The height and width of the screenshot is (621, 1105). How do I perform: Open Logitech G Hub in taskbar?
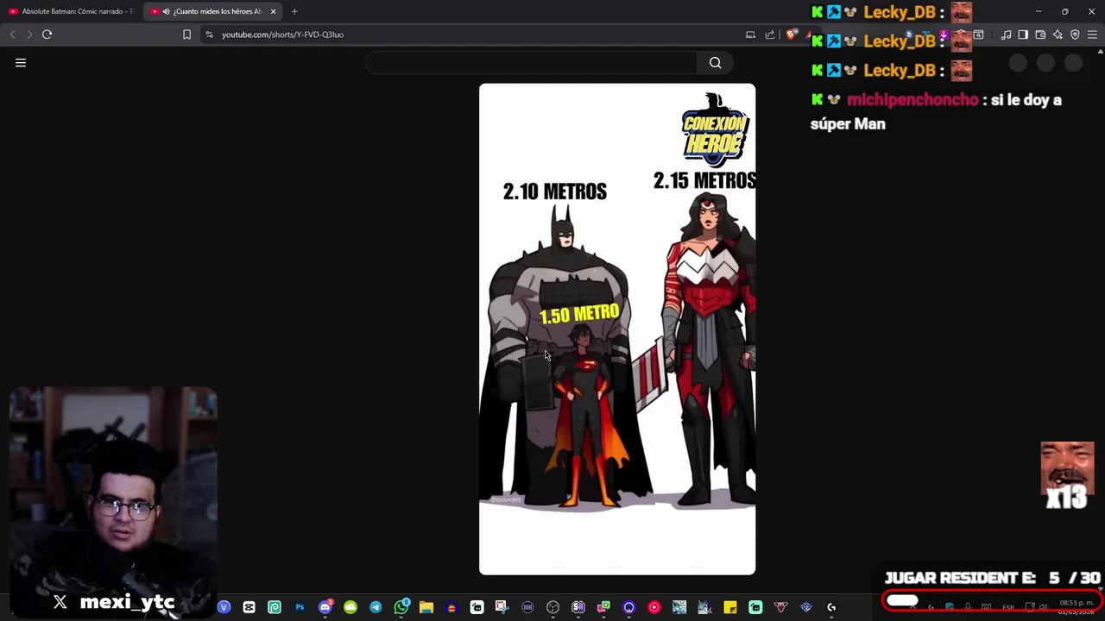[831, 607]
